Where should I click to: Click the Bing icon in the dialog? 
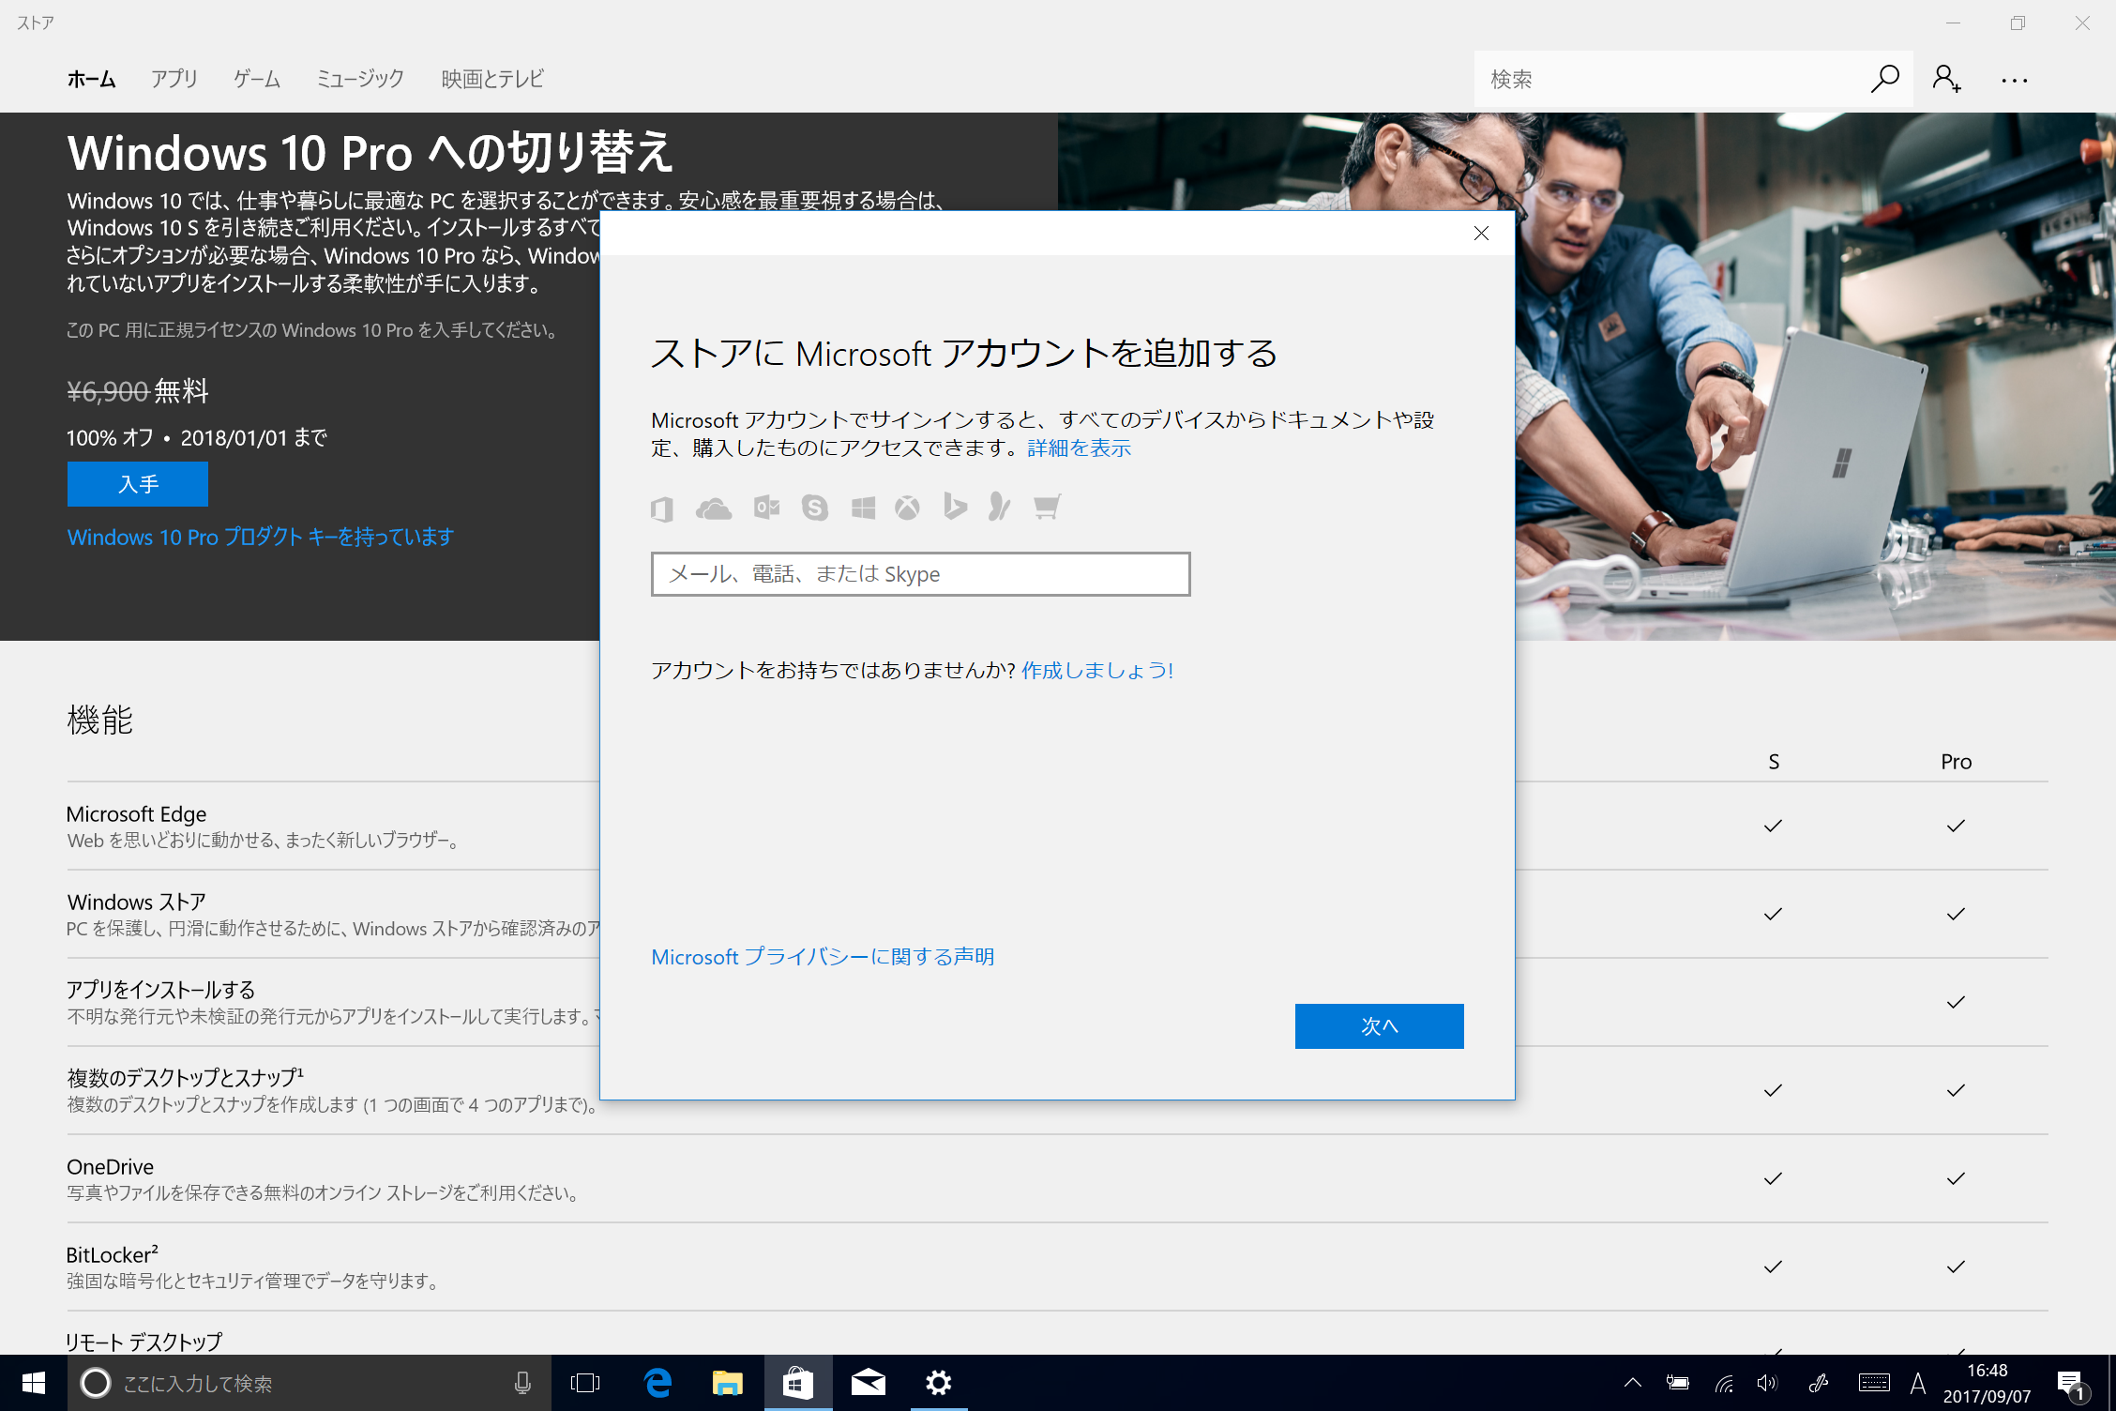tap(954, 507)
